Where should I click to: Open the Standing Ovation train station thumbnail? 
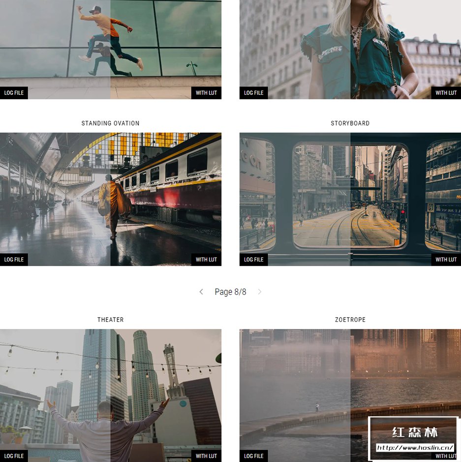(111, 199)
